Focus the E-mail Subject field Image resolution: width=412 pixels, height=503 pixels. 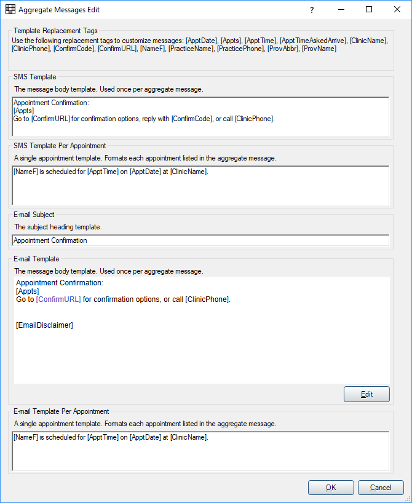200,240
